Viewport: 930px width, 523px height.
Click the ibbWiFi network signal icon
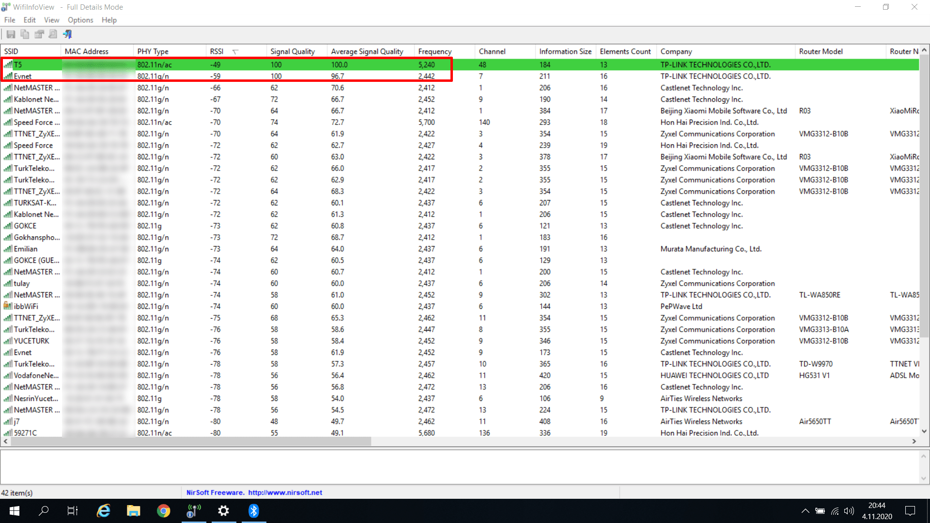coord(8,306)
